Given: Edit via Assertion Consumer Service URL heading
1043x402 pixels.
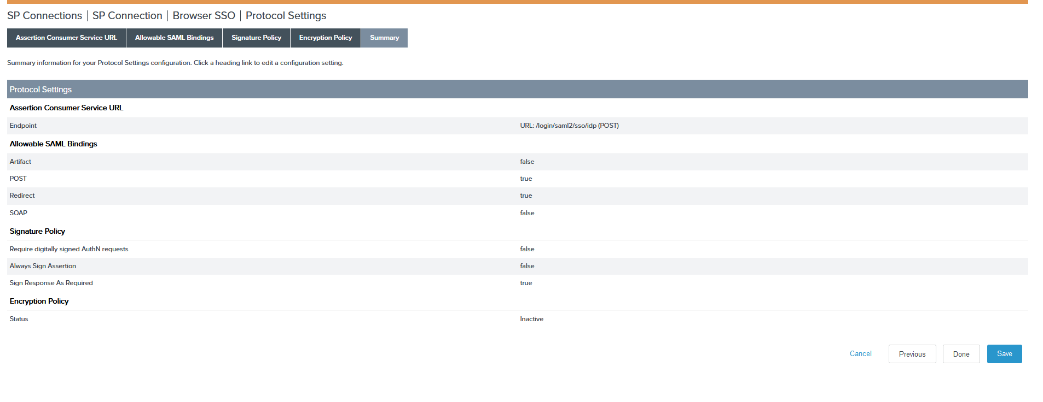Looking at the screenshot, I should [66, 108].
